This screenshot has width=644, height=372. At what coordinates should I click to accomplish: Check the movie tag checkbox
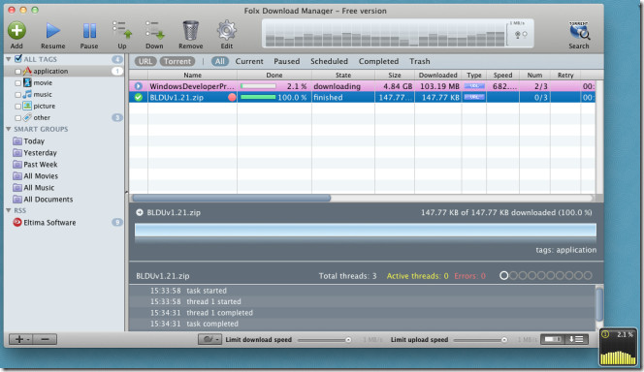tap(17, 83)
